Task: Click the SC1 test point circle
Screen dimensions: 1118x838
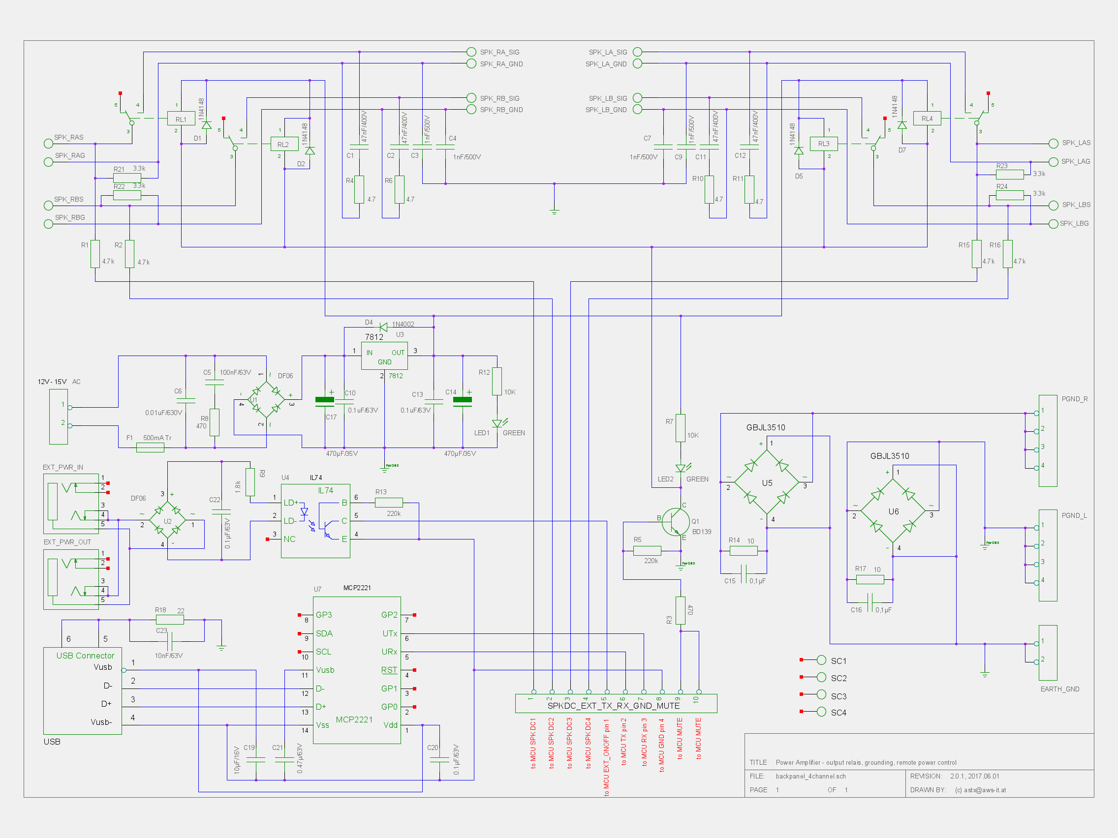Action: (x=821, y=659)
